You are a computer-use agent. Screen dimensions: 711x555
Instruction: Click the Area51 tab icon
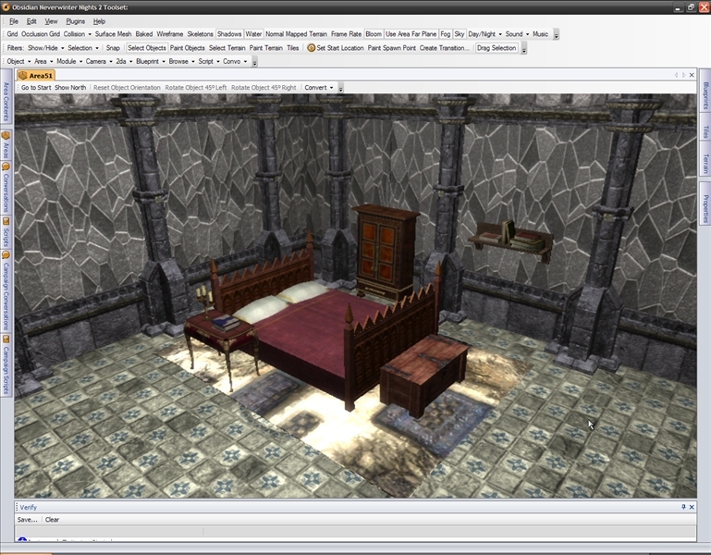pyautogui.click(x=23, y=75)
